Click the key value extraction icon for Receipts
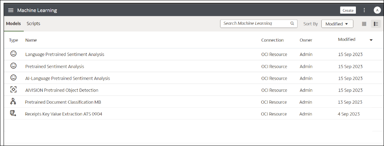 13,113
